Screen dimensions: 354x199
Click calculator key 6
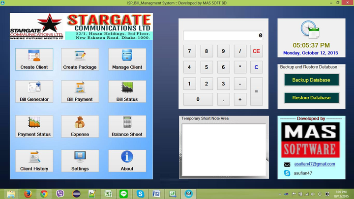point(223,67)
